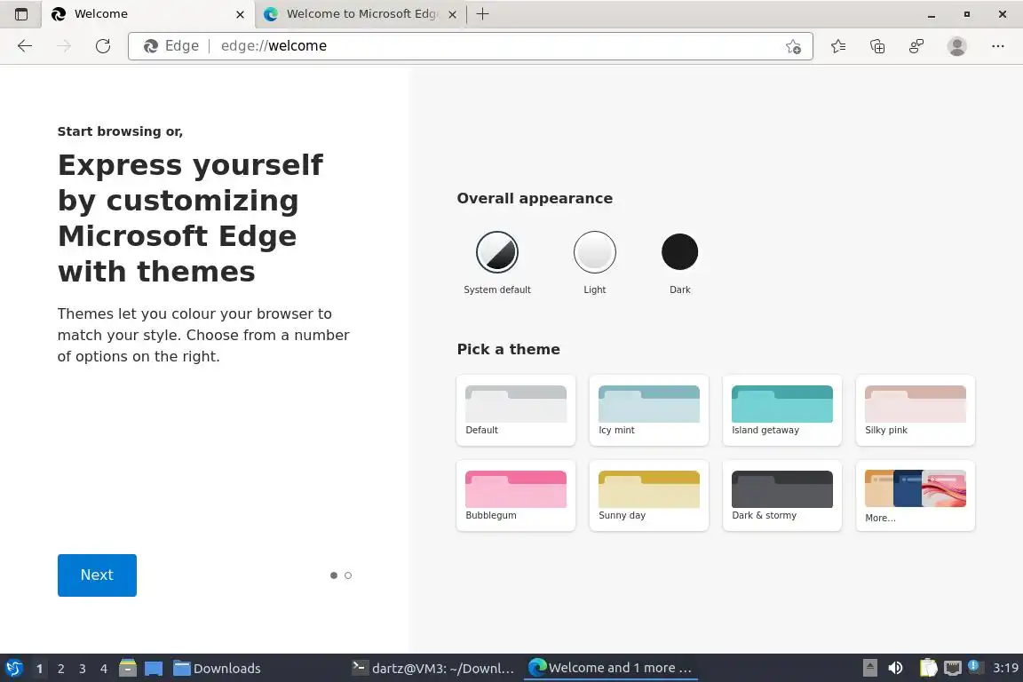Open the clipboard tray icon
The width and height of the screenshot is (1023, 682).
(928, 668)
